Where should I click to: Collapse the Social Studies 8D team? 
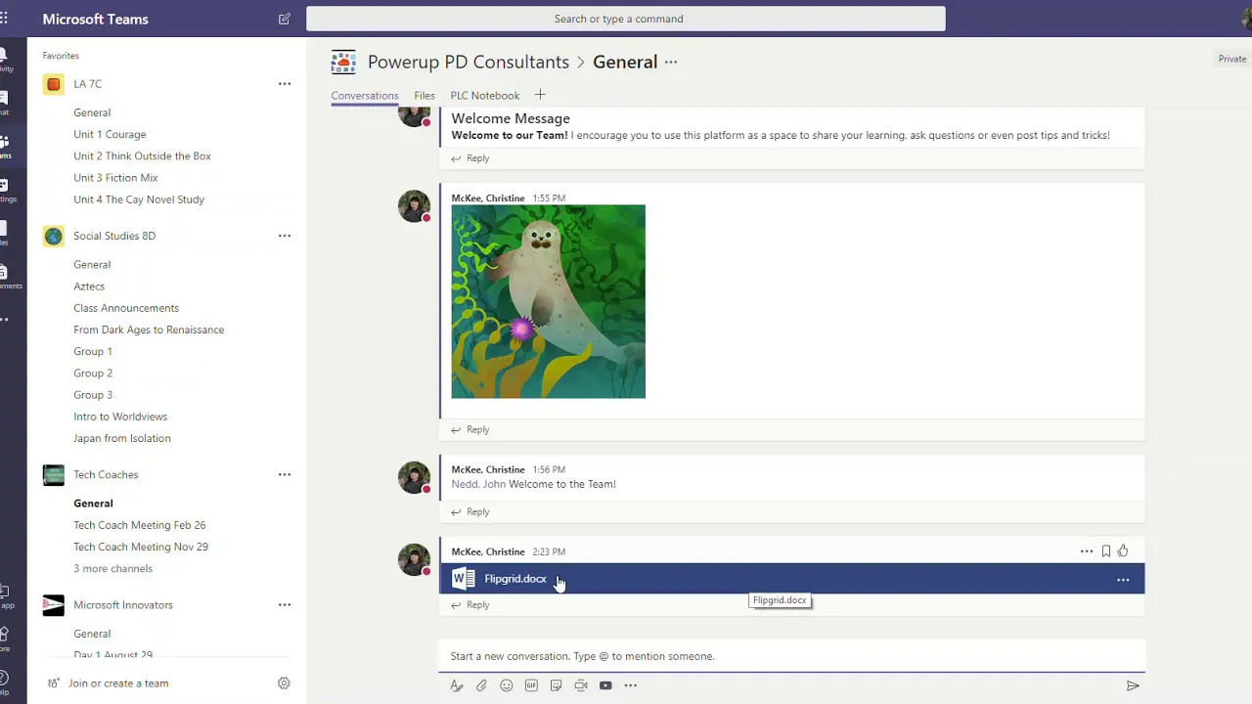tap(114, 236)
